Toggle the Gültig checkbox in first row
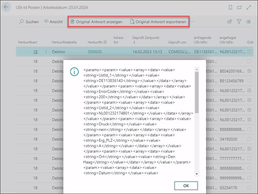This screenshot has width=258, height=194. [x=249, y=52]
